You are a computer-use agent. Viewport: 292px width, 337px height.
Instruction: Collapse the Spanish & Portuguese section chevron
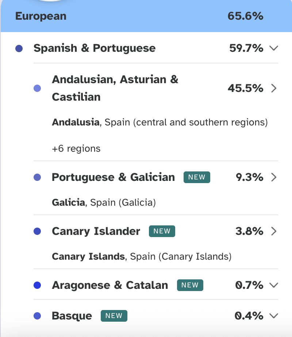point(274,48)
